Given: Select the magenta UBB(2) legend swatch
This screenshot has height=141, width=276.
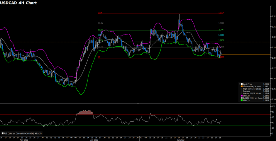Looking at the screenshot, I should tap(241, 95).
